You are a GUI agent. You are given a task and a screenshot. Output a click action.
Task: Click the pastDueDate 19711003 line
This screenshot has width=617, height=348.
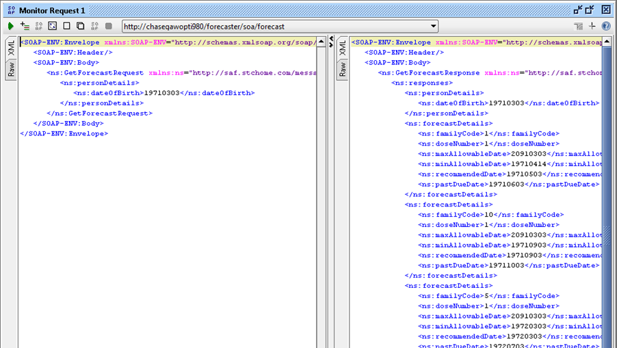coord(508,265)
